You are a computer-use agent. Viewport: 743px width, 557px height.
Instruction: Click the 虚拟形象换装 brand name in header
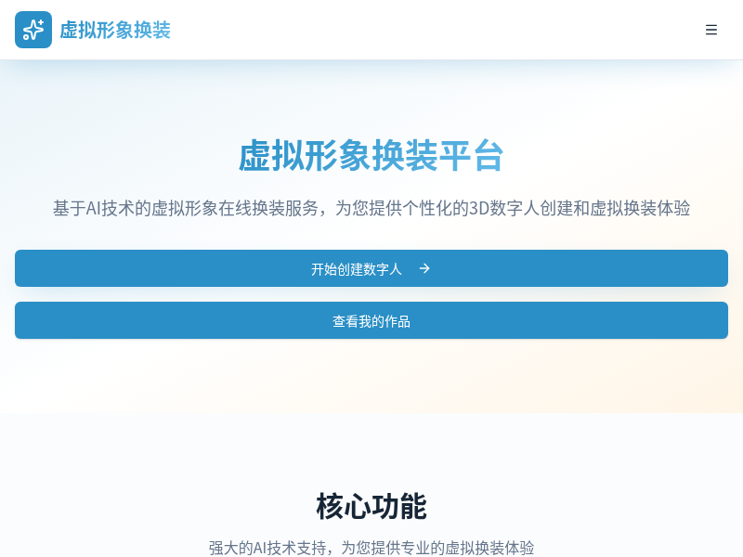[x=115, y=30]
